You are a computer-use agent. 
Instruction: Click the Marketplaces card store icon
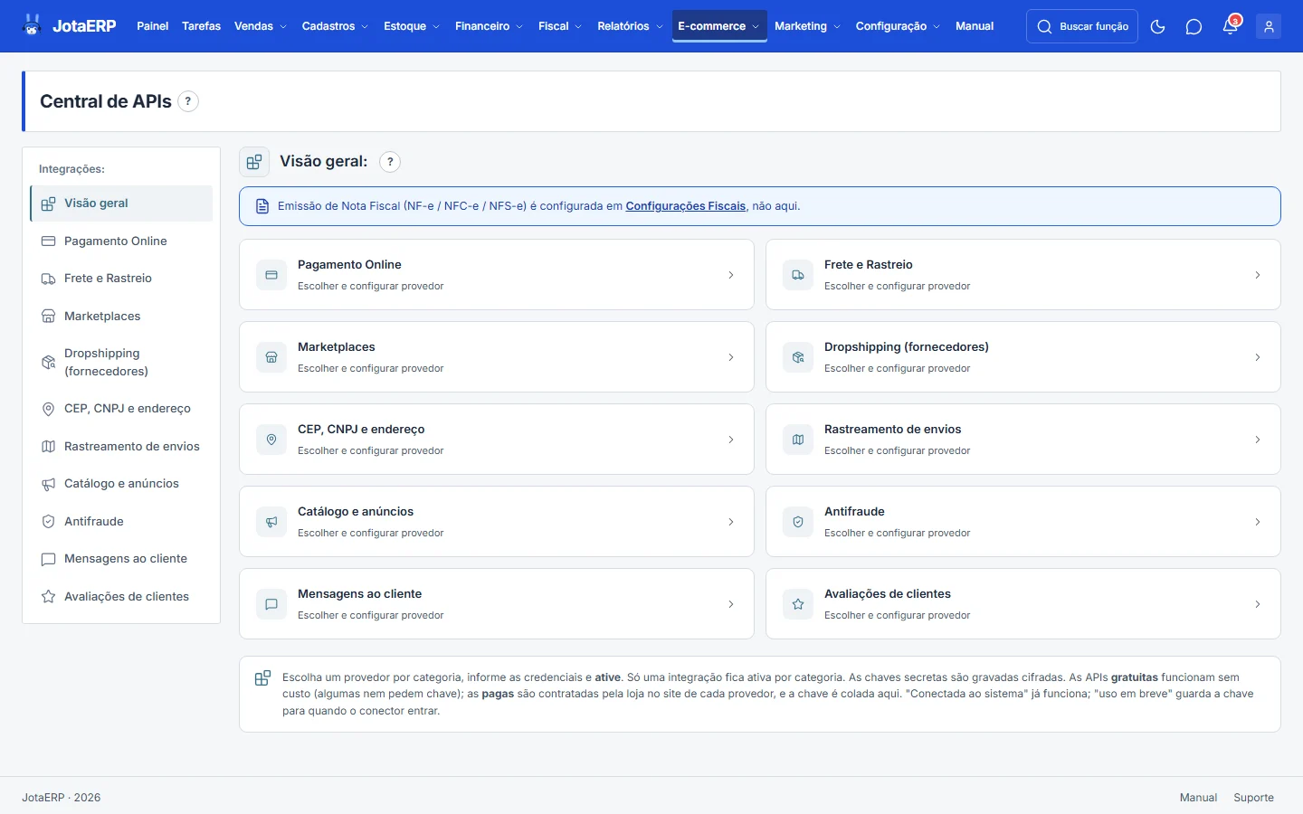click(x=271, y=357)
